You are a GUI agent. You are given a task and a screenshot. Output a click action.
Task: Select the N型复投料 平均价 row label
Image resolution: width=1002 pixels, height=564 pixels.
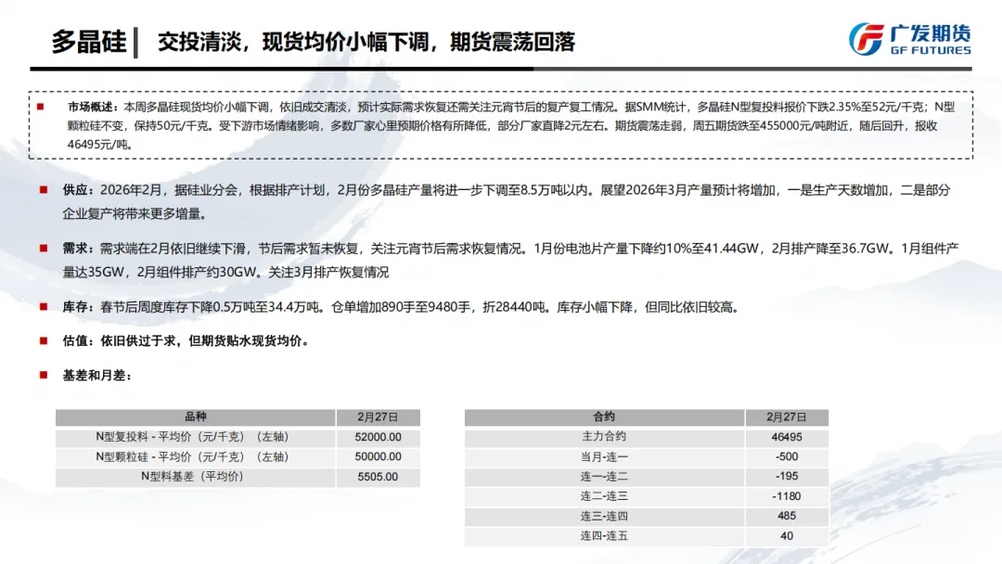pyautogui.click(x=192, y=437)
